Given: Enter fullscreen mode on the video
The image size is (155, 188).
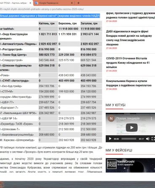Looking at the screenshot, I should (153, 139).
